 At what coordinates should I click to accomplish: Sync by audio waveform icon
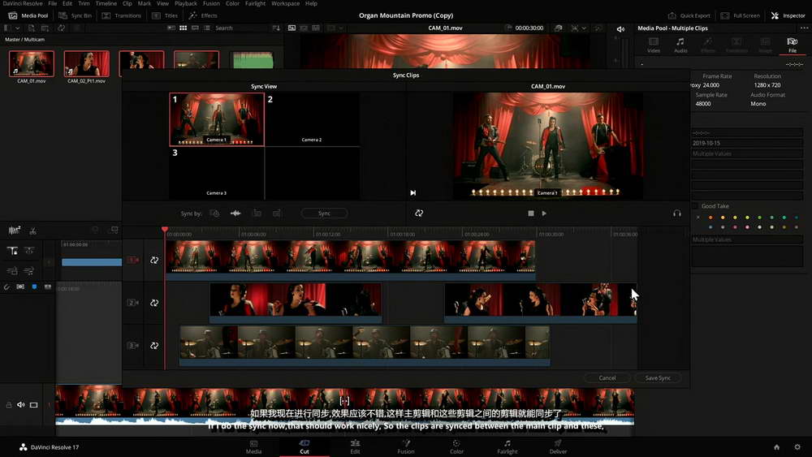235,213
